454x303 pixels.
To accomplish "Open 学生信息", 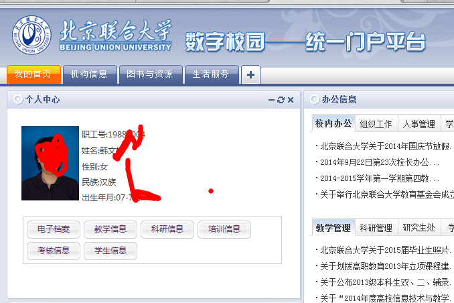I will click(x=110, y=251).
